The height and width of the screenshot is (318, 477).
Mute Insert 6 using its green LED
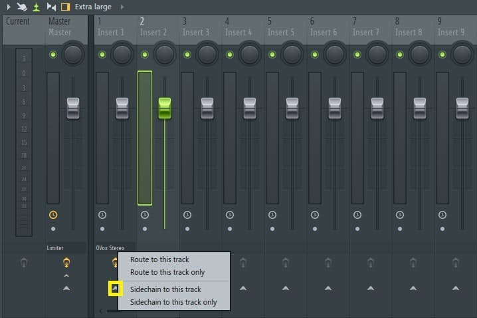[315, 55]
